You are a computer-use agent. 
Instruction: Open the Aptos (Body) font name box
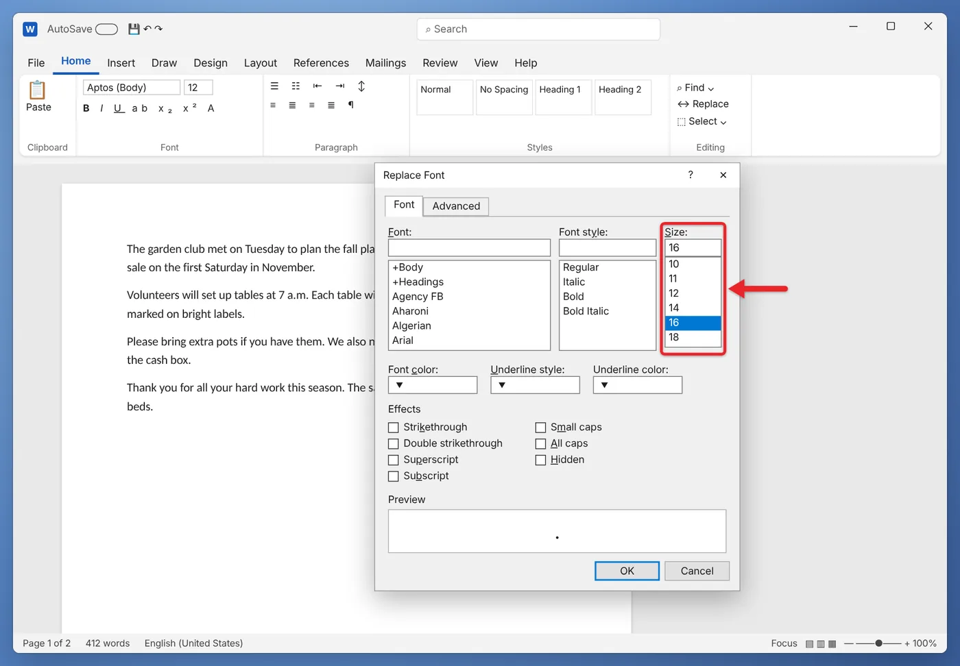132,87
